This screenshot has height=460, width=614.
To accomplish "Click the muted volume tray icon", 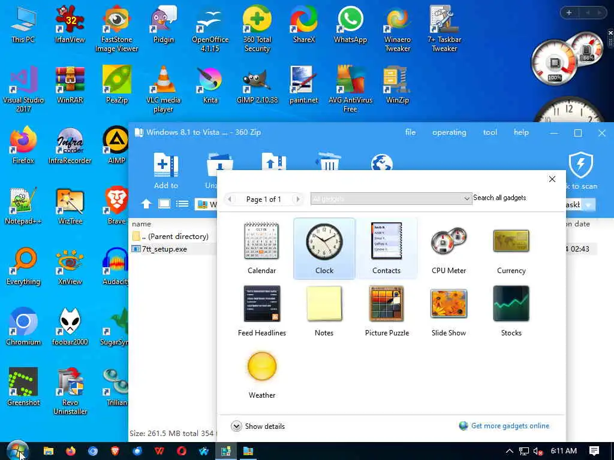I will tap(538, 451).
